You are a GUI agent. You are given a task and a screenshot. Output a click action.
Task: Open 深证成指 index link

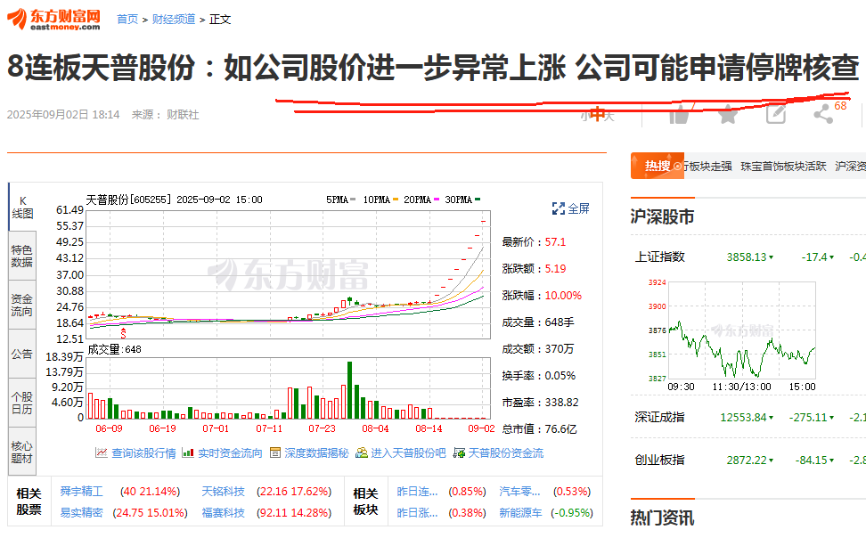tap(659, 417)
